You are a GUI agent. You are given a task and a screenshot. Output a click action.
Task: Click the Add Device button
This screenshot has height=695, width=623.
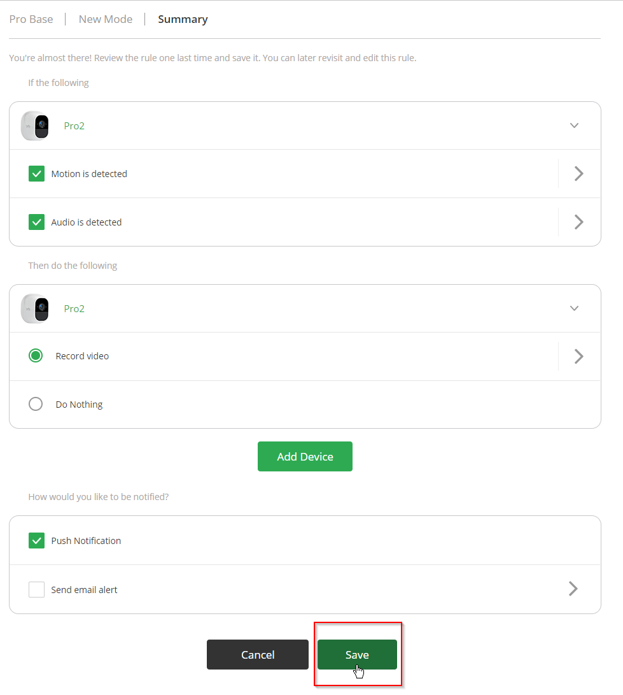coord(305,457)
